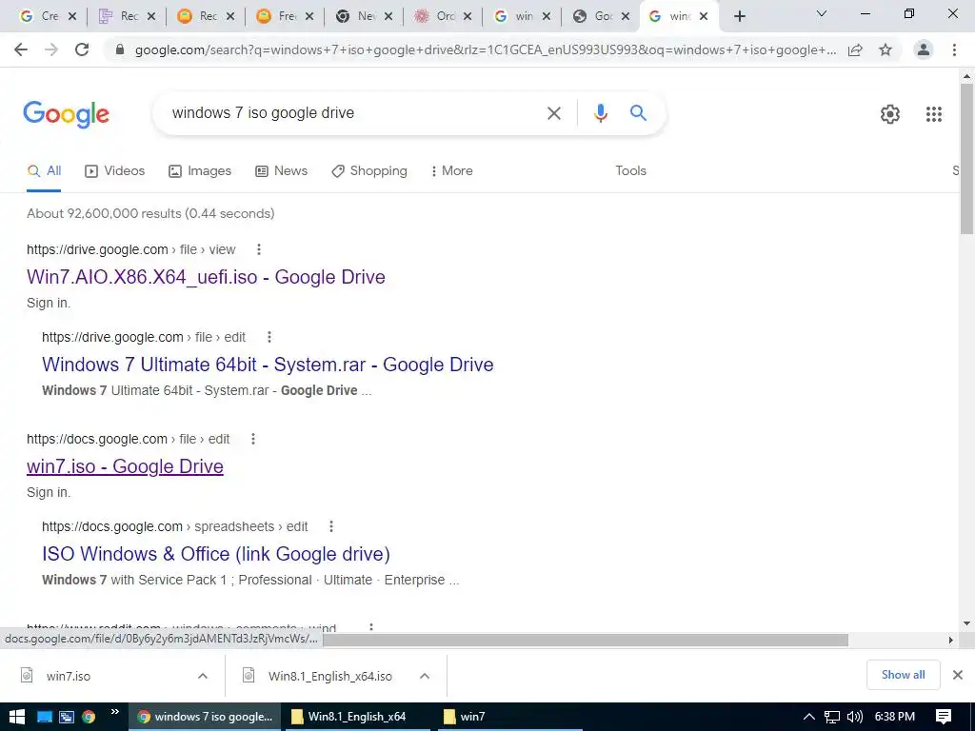
Task: Open the Windows Start menu
Action: (x=17, y=717)
